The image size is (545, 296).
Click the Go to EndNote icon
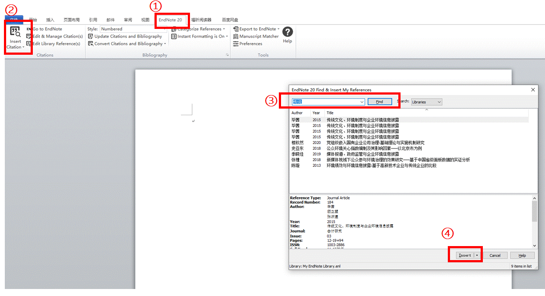[x=29, y=29]
